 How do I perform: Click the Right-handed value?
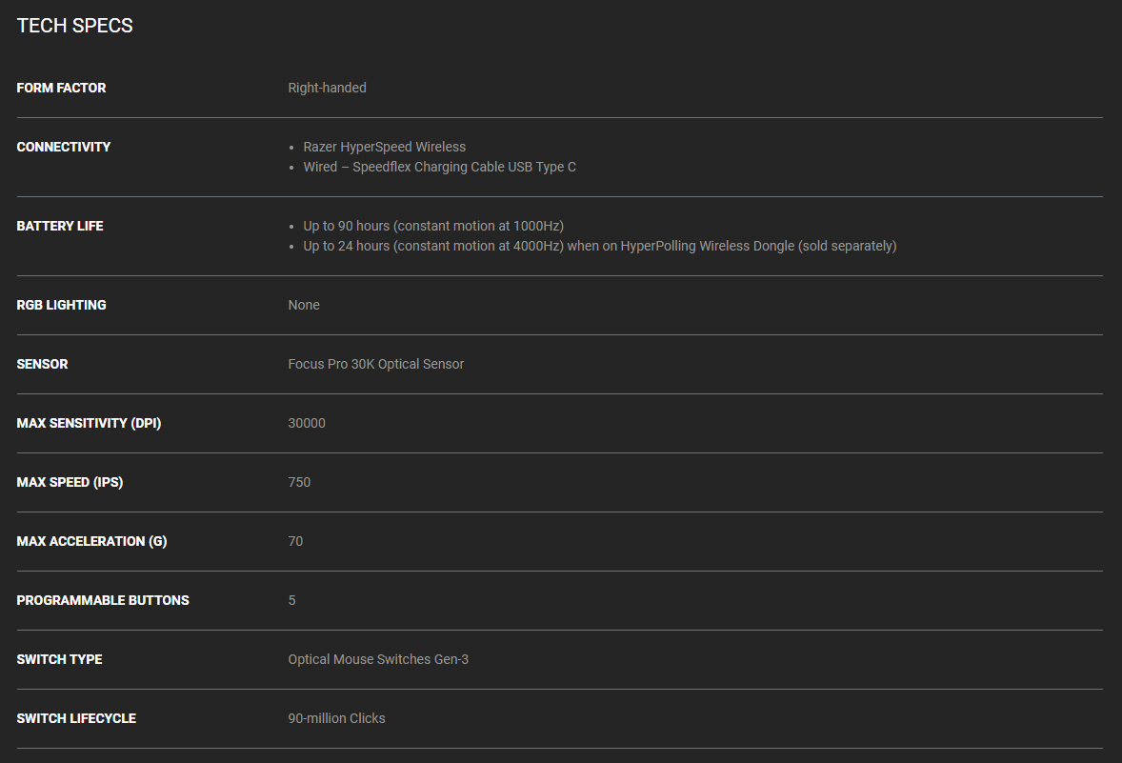coord(327,88)
